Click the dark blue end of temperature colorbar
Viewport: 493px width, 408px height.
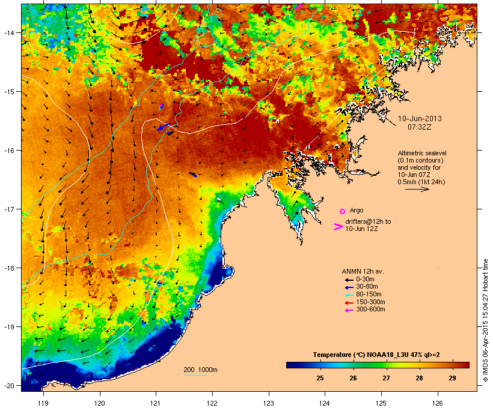click(x=291, y=365)
